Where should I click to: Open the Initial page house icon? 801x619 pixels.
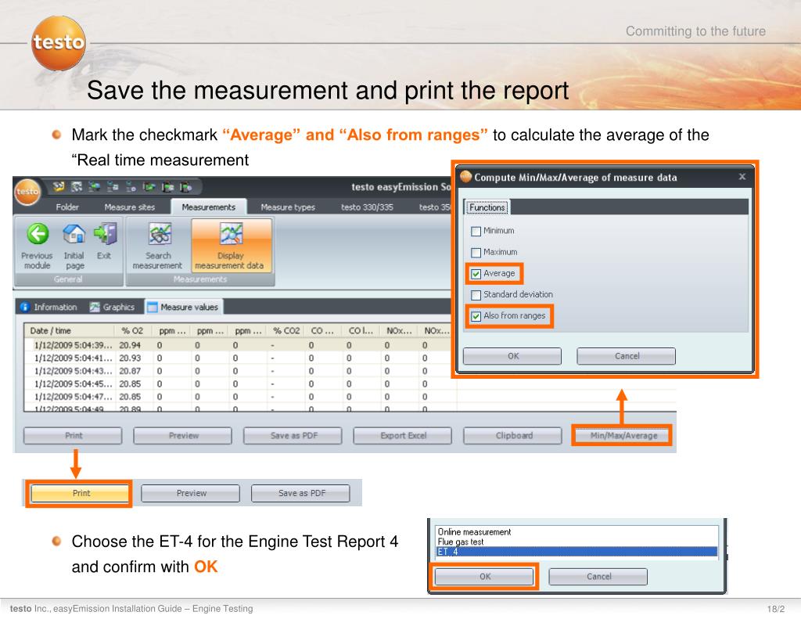click(x=74, y=234)
